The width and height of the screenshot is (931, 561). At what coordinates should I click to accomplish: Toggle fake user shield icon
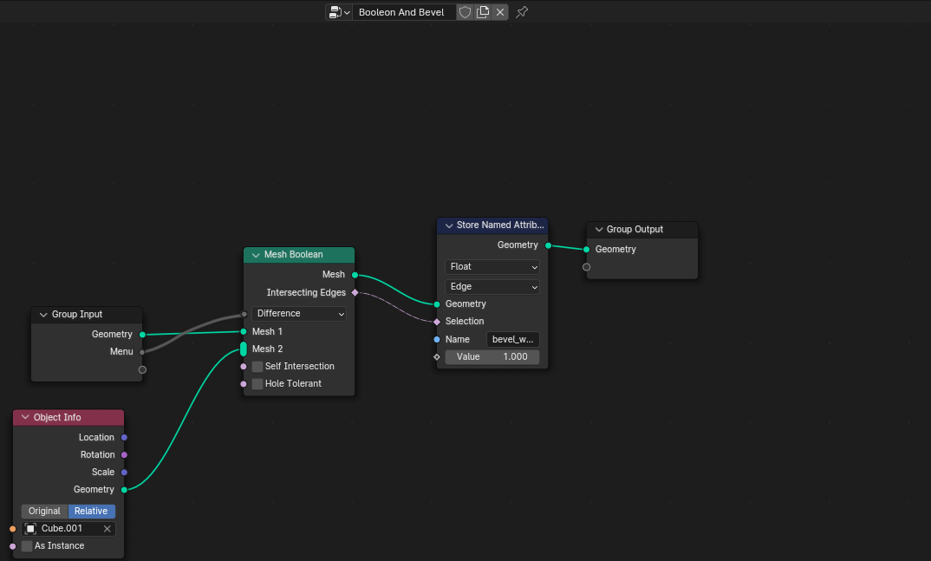point(465,12)
